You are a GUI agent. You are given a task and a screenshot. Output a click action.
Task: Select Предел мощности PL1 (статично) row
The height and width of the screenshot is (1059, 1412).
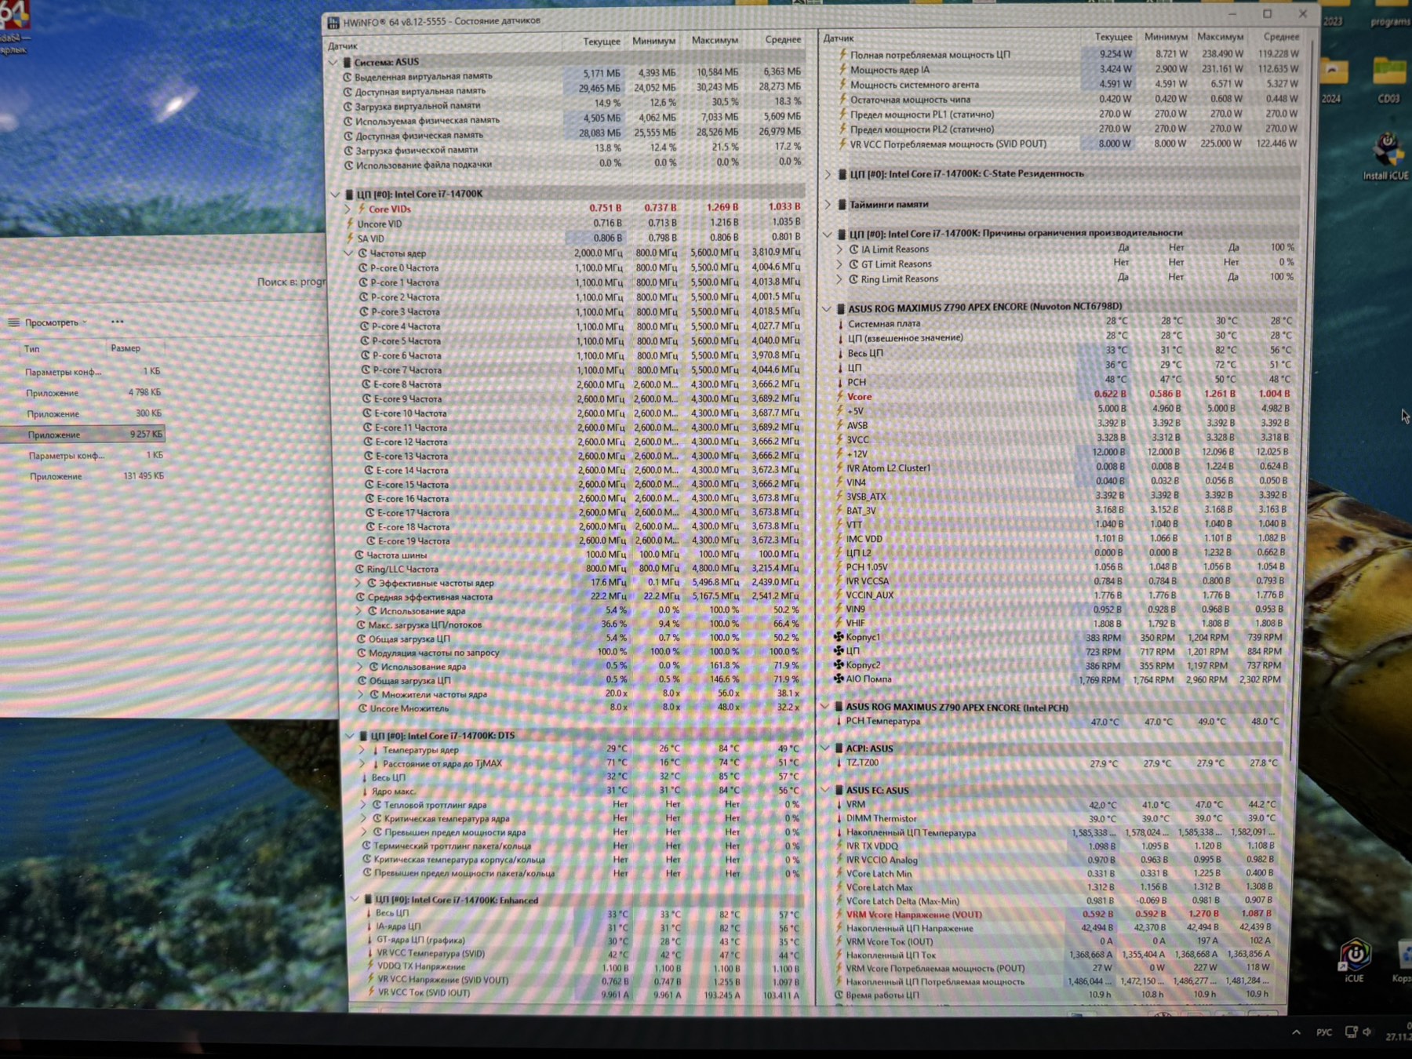point(1067,115)
